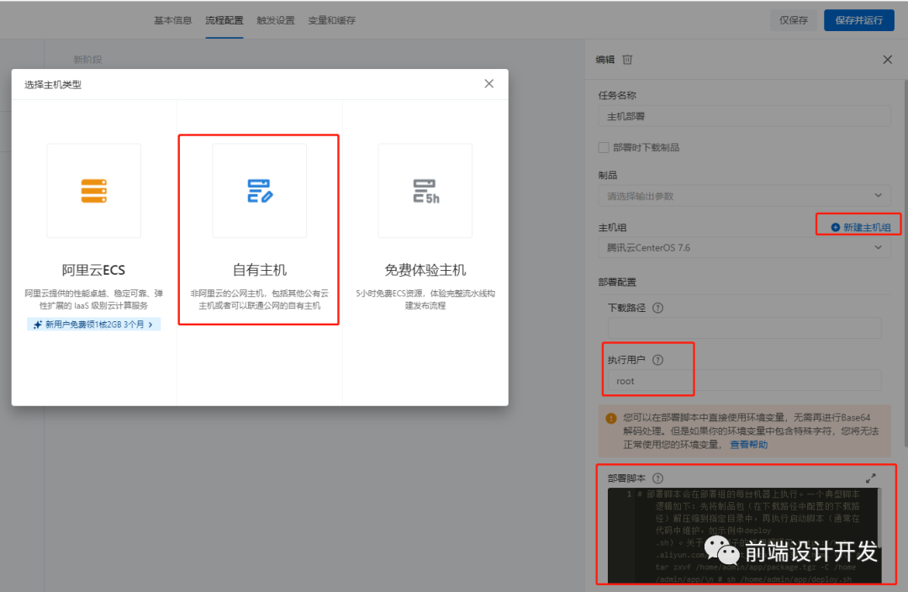
Task: Toggle the 部署时下载制品 checkbox
Action: pyautogui.click(x=604, y=148)
